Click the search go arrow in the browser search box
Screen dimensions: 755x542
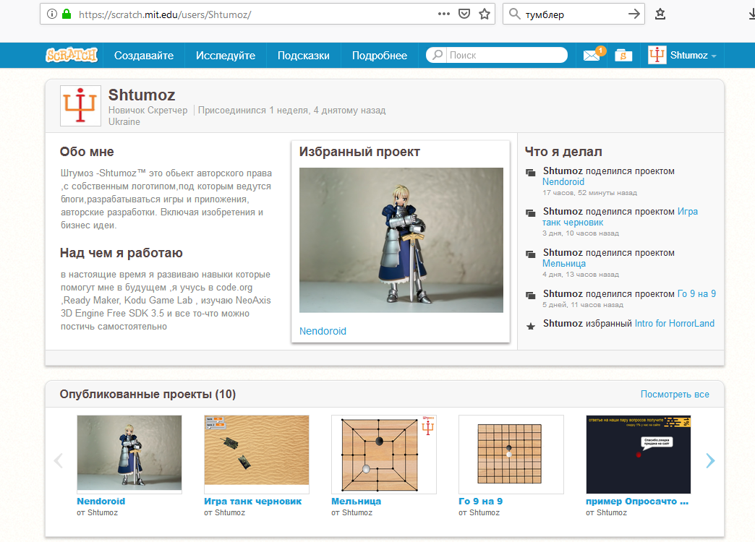point(635,14)
